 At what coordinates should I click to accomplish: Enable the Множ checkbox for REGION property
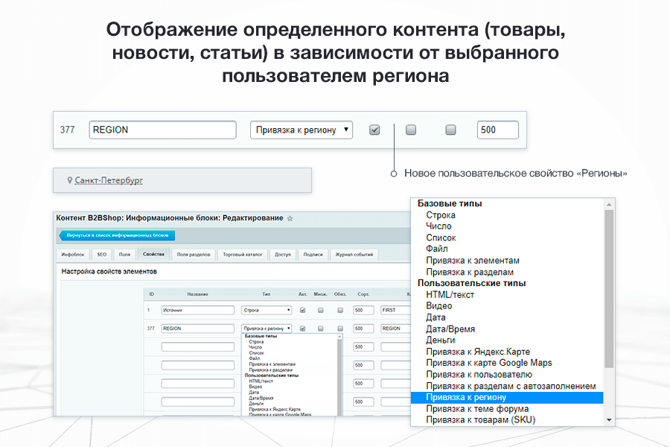click(410, 130)
